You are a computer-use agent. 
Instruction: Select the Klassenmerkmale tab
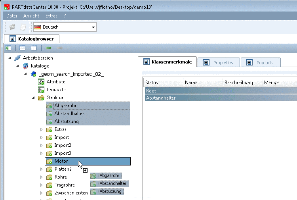pyautogui.click(x=168, y=62)
